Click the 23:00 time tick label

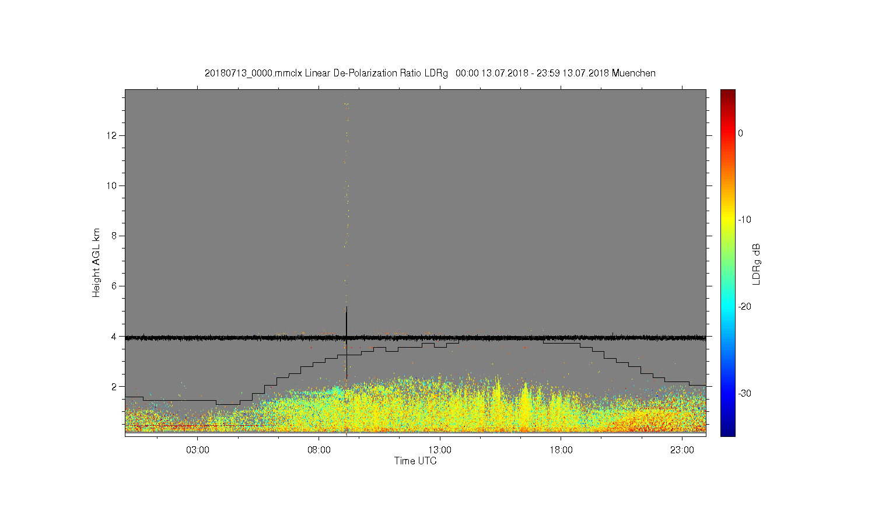pos(682,450)
